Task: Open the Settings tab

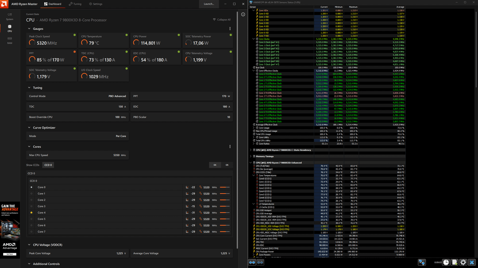Action: click(95, 4)
